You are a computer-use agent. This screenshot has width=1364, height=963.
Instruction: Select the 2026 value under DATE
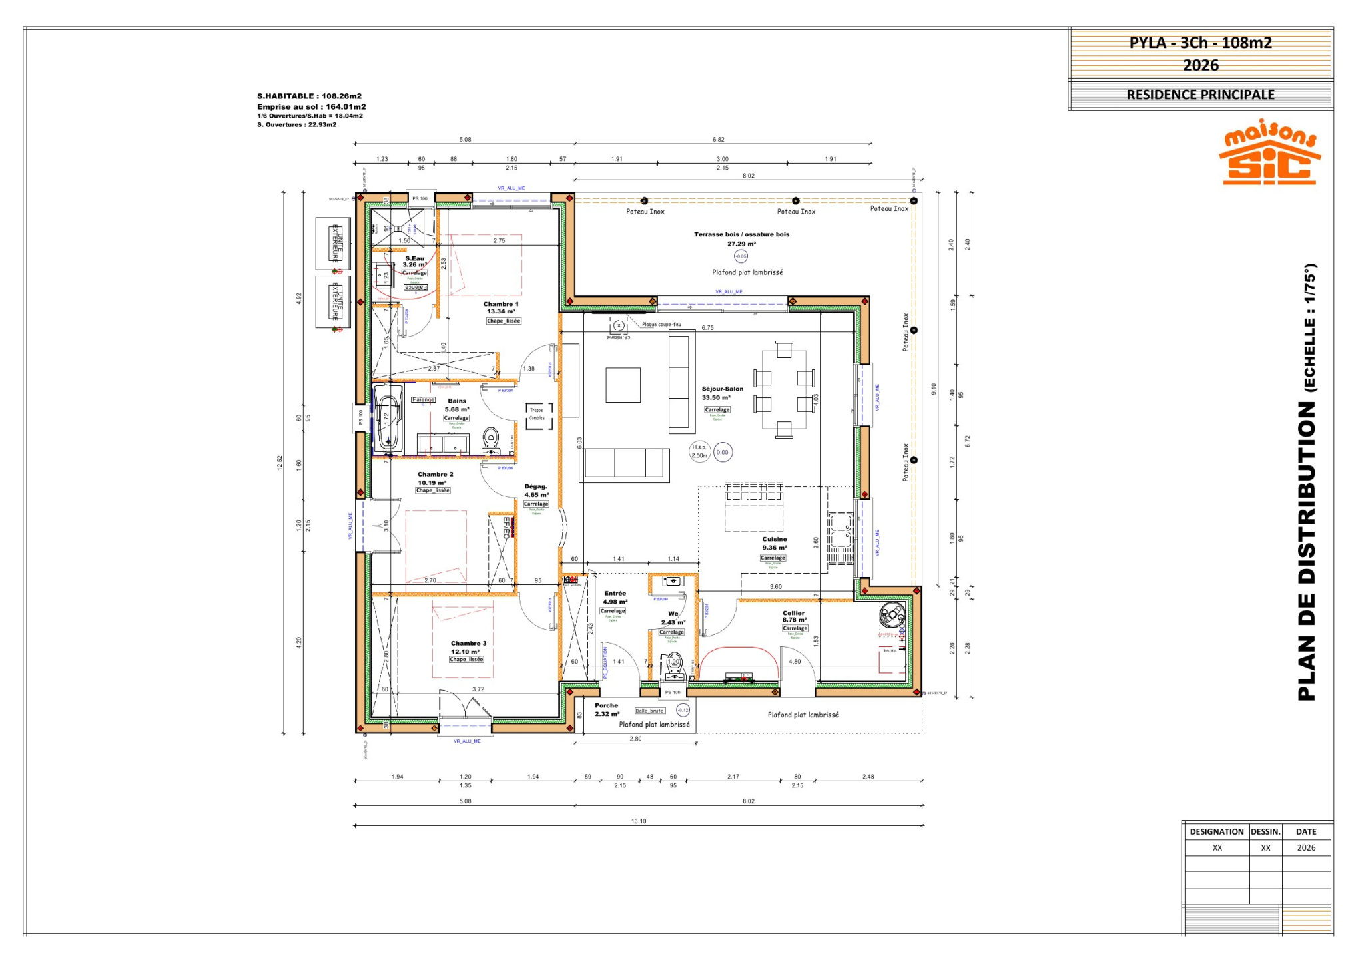1306,848
